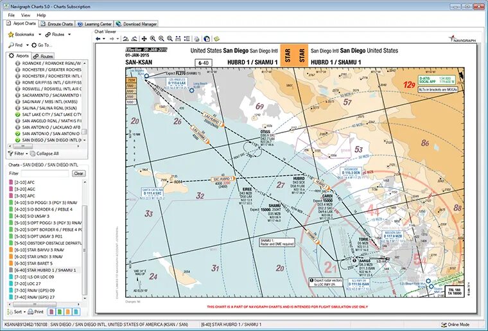
Task: Open the Filter funnel dropdown
Action: coord(18,154)
